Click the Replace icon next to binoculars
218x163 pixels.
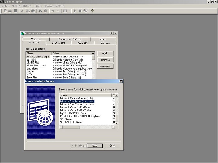point(45,11)
